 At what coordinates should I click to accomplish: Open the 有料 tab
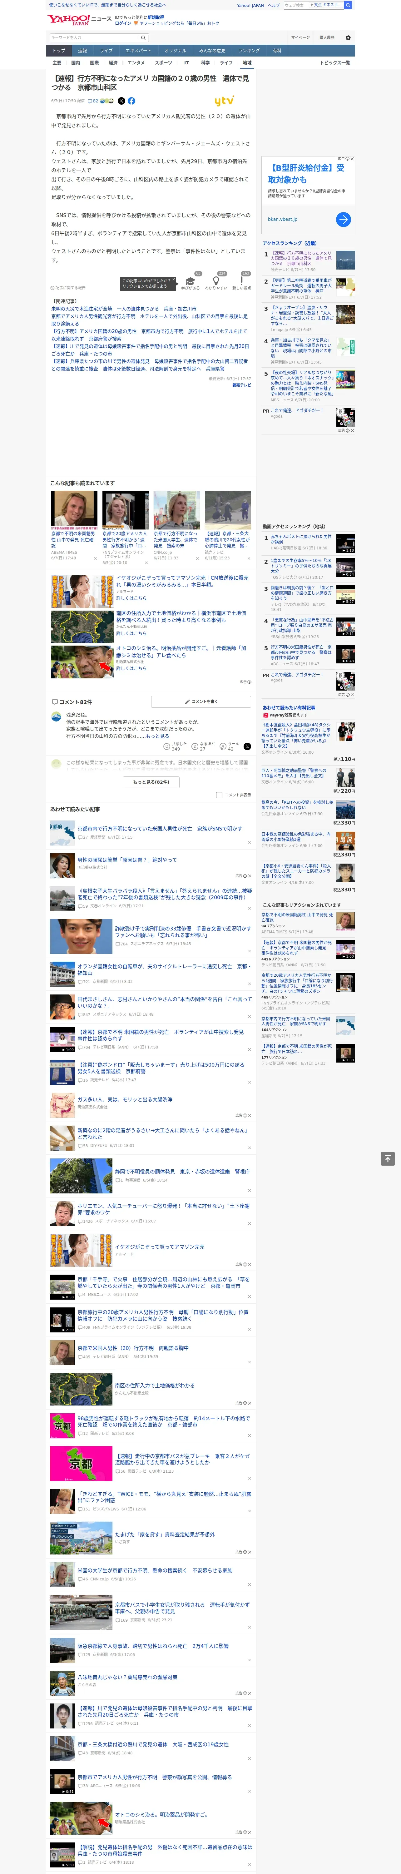(277, 51)
